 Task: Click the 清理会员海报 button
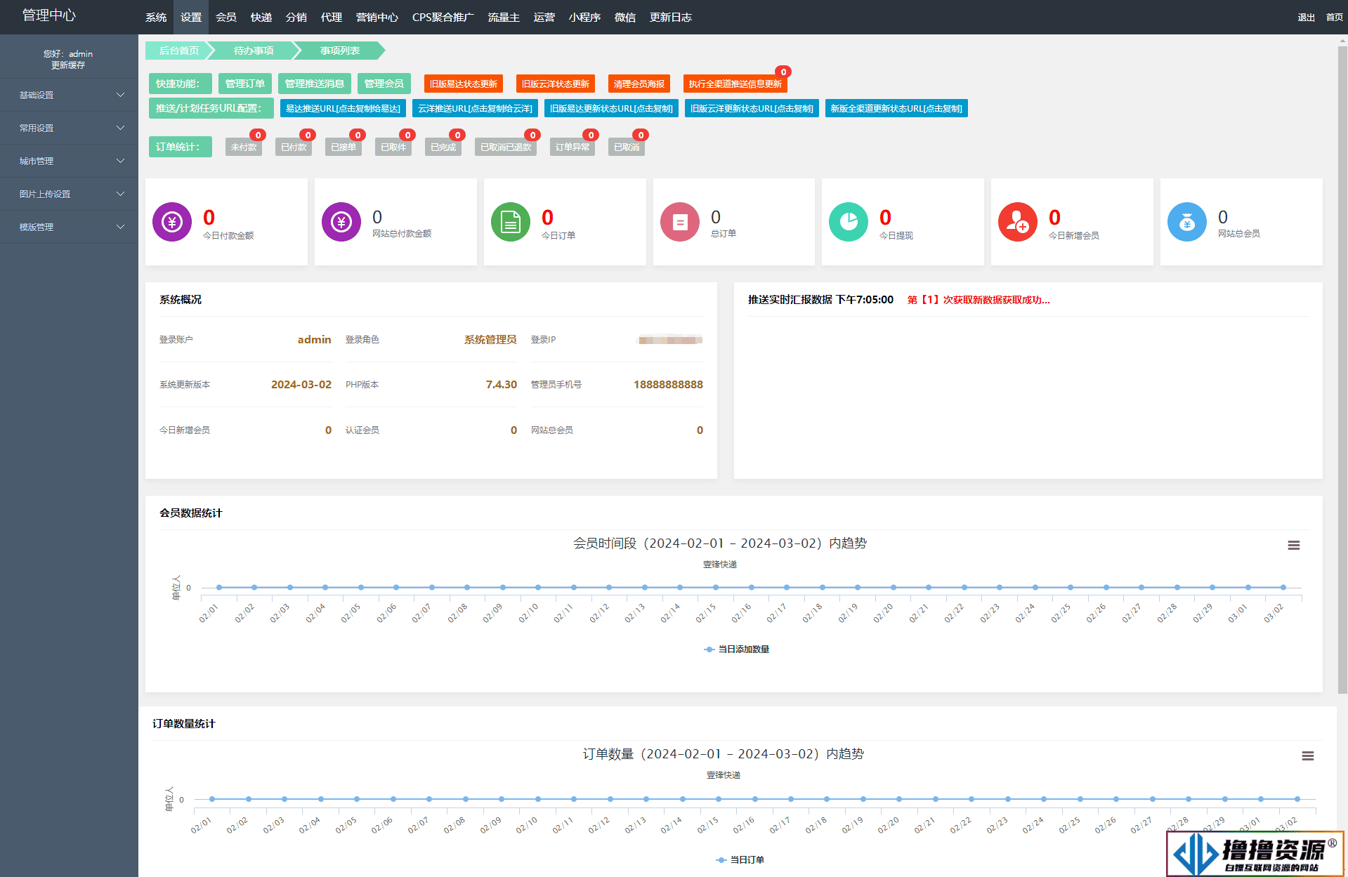click(639, 84)
